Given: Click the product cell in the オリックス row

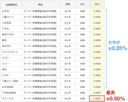Looking at the screenshot, I should coord(41,99).
